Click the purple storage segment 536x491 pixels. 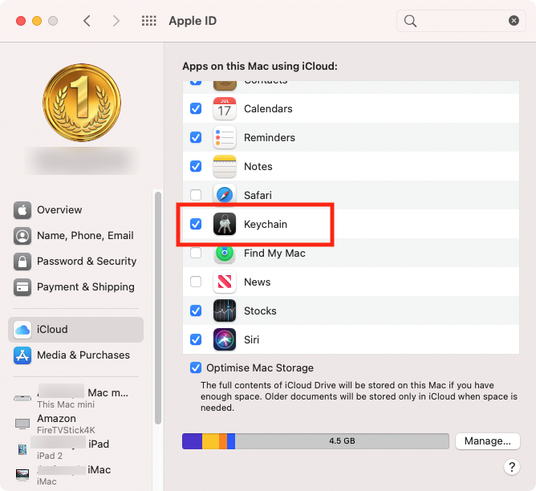point(192,441)
